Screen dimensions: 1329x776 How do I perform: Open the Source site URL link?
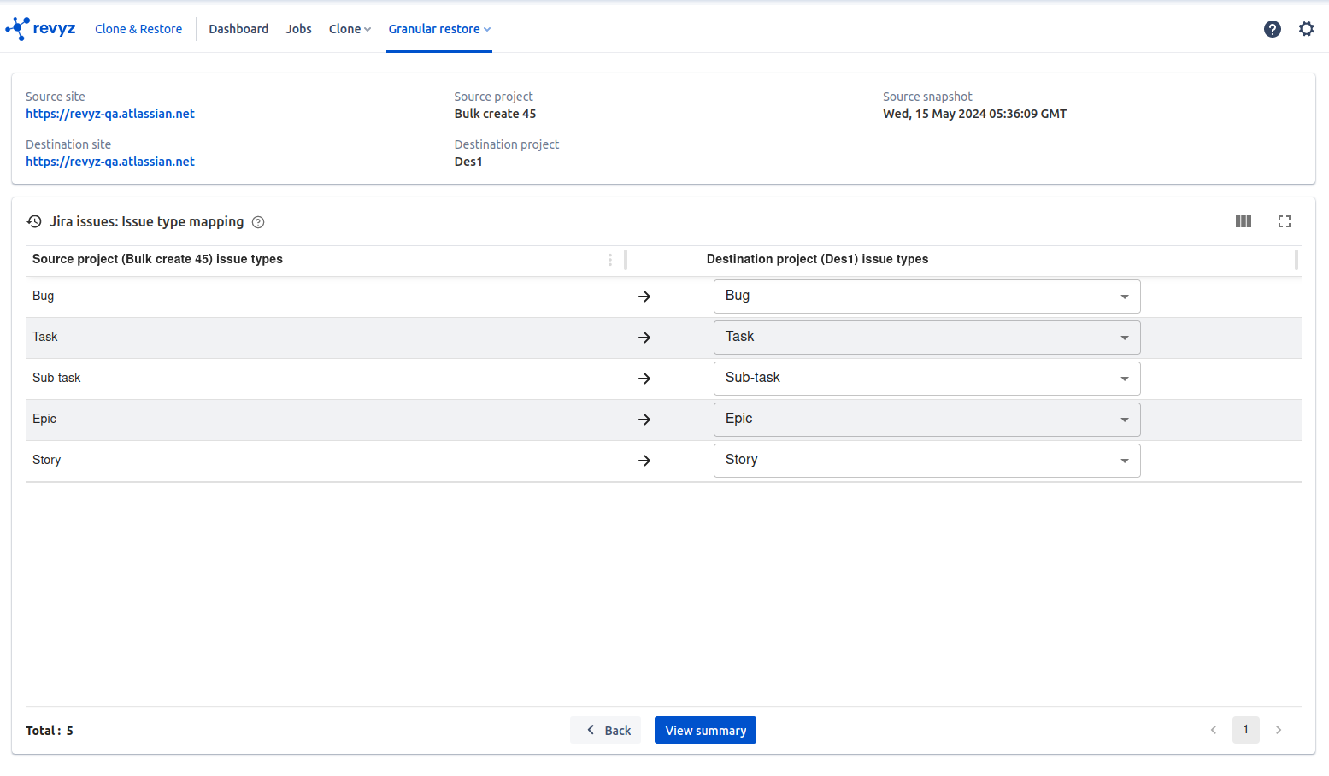(110, 114)
